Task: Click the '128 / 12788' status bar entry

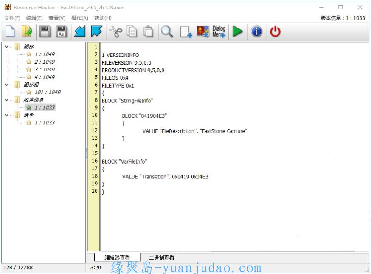Action: 18,268
